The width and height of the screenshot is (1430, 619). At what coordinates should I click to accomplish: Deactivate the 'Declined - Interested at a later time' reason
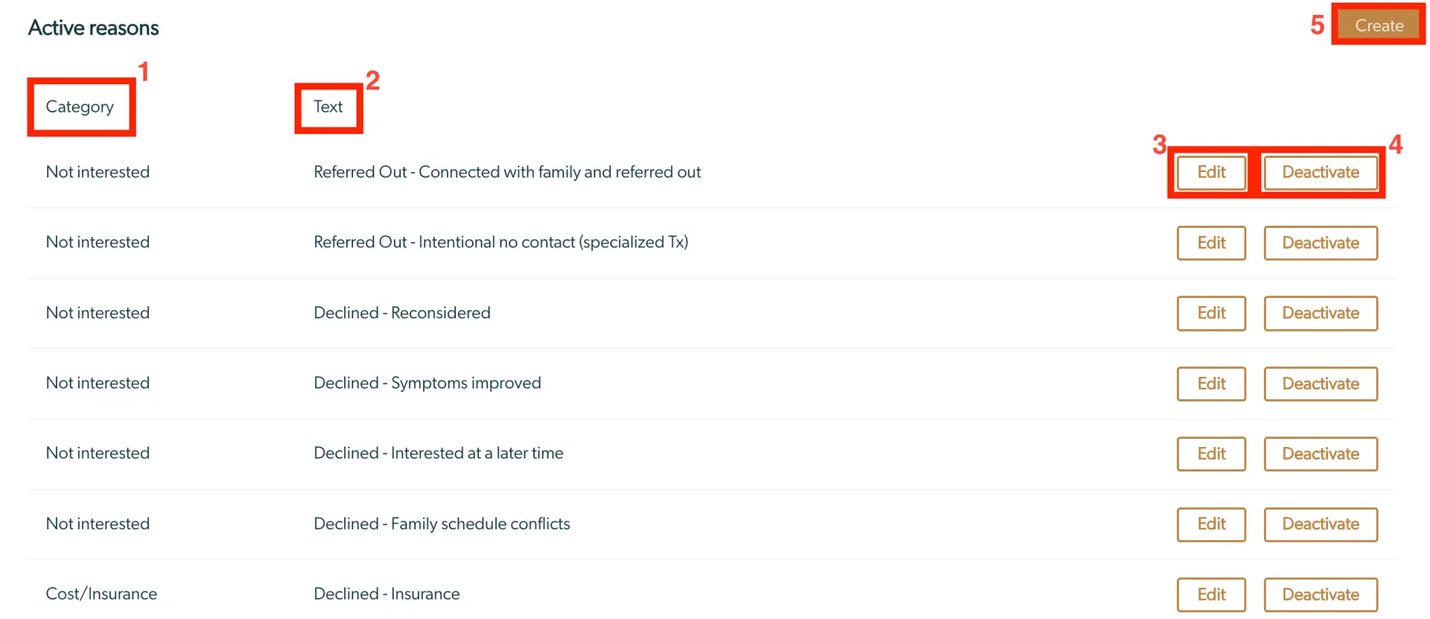point(1321,454)
